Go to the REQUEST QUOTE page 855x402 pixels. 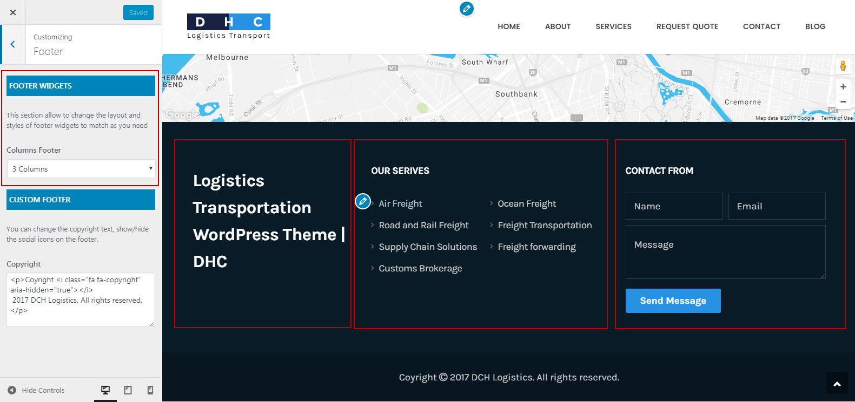[x=687, y=26]
